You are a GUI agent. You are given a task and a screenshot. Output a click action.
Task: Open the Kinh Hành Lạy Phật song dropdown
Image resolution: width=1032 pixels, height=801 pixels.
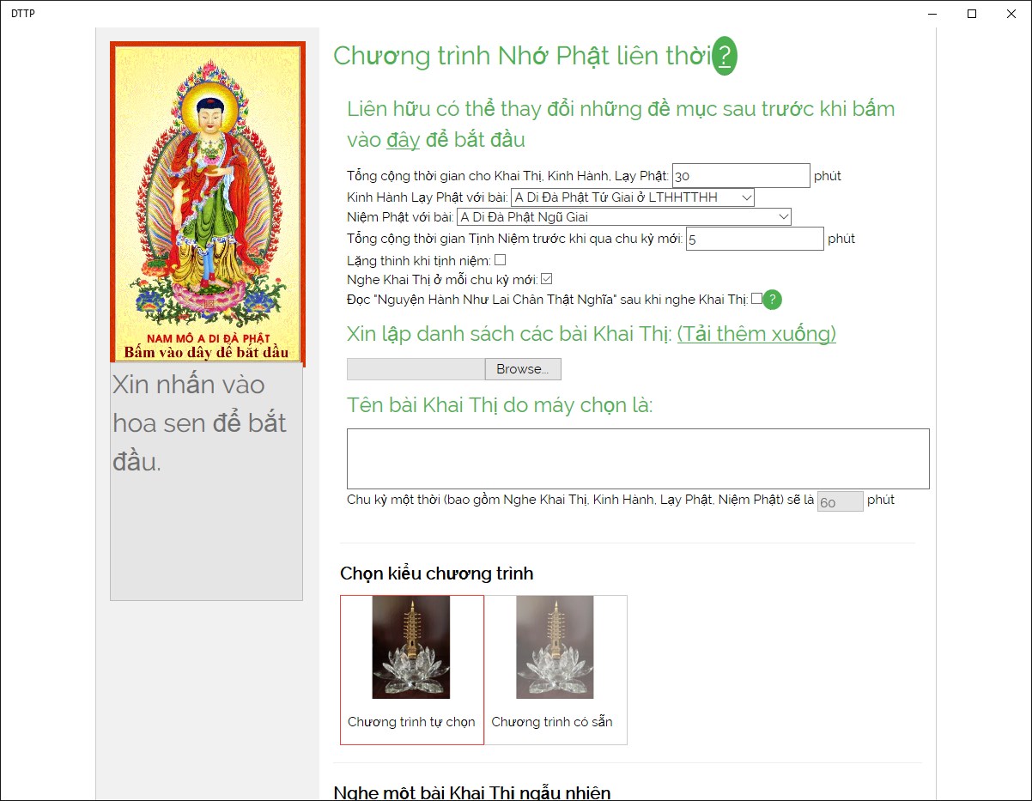[632, 197]
